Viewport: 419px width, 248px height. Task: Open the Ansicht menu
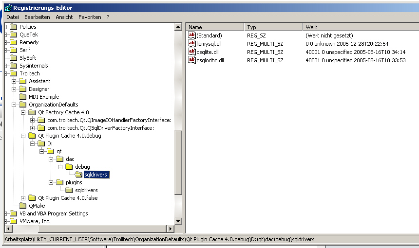click(64, 17)
